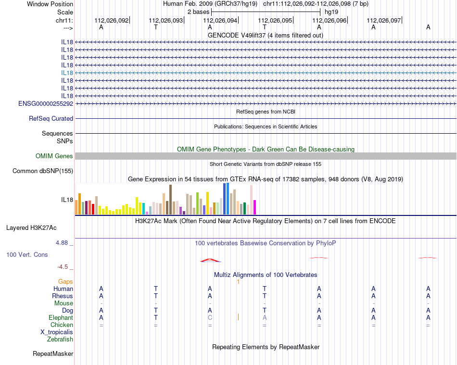Select the Mouse species label
The width and height of the screenshot is (457, 365).
click(64, 303)
